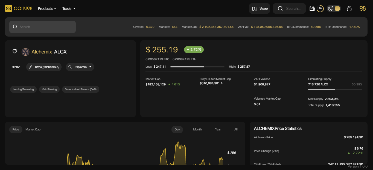Viewport: 373px width, 170px height.
Task: Expand the Explorers dropdown
Action: tap(80, 67)
